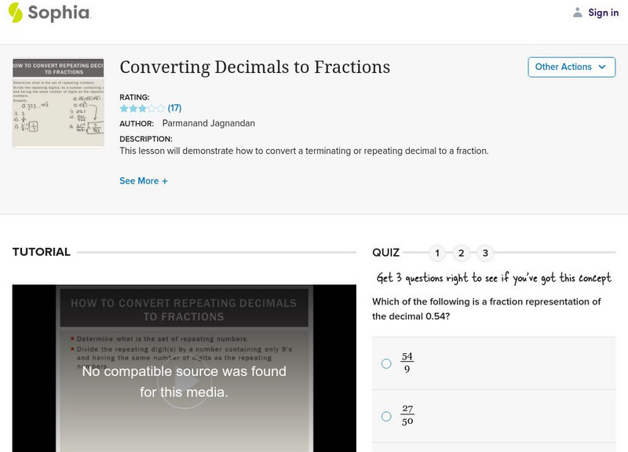Viewport: 628px width, 452px height.
Task: Expand the Other Actions dropdown
Action: pyautogui.click(x=571, y=67)
